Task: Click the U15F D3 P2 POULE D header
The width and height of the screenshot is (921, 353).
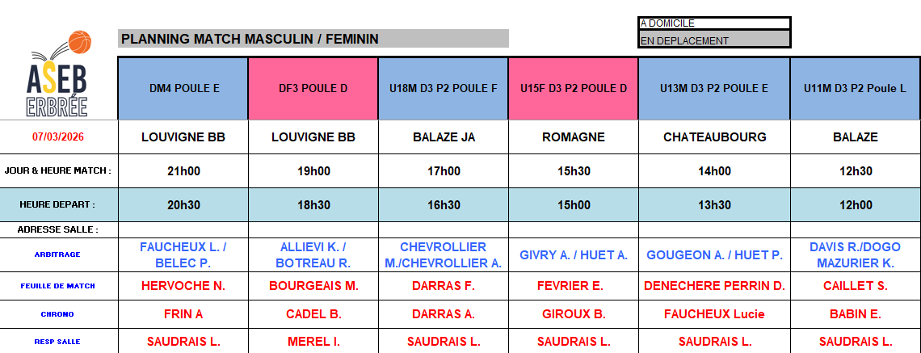Action: tap(574, 89)
